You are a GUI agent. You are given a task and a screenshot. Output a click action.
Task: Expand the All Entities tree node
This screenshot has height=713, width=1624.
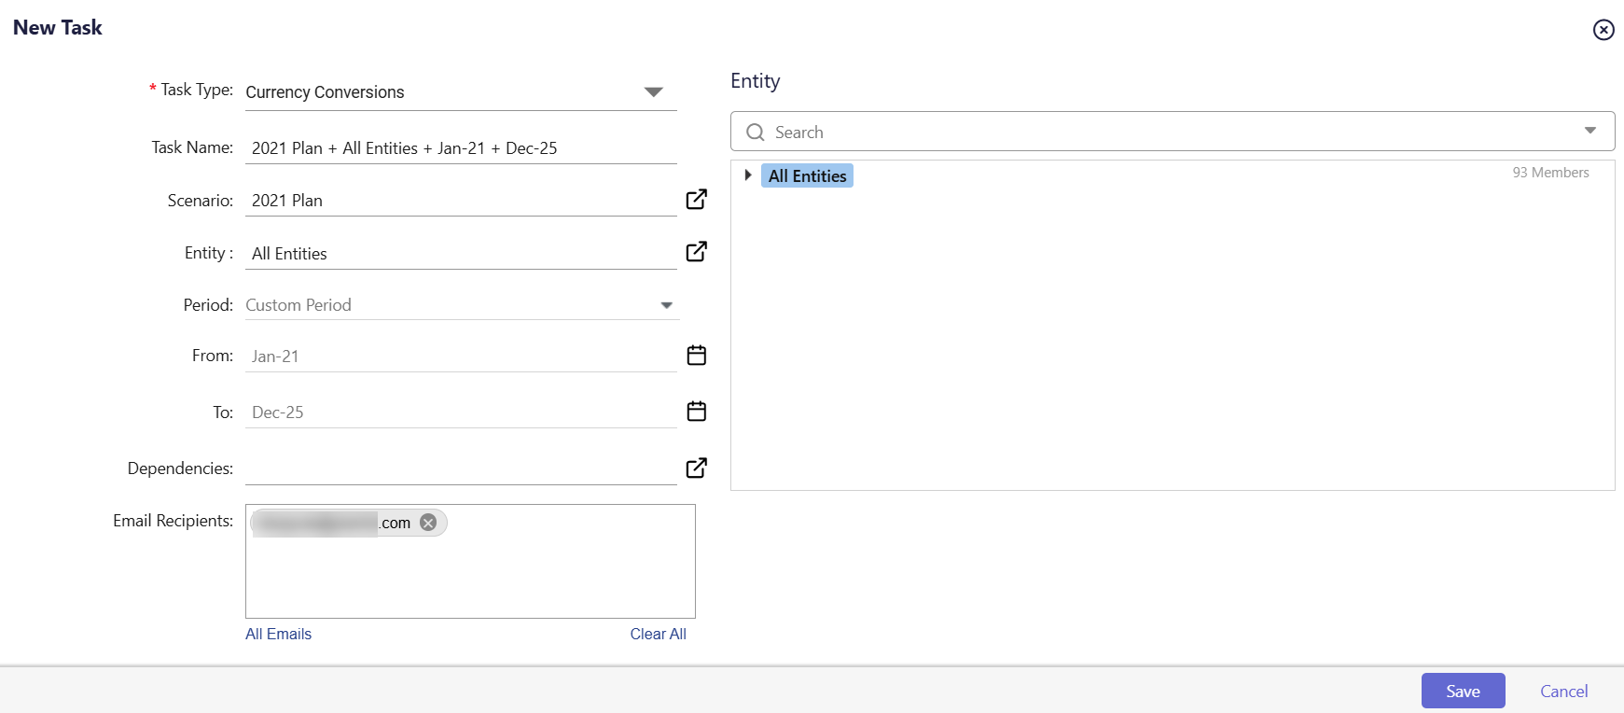coord(747,175)
